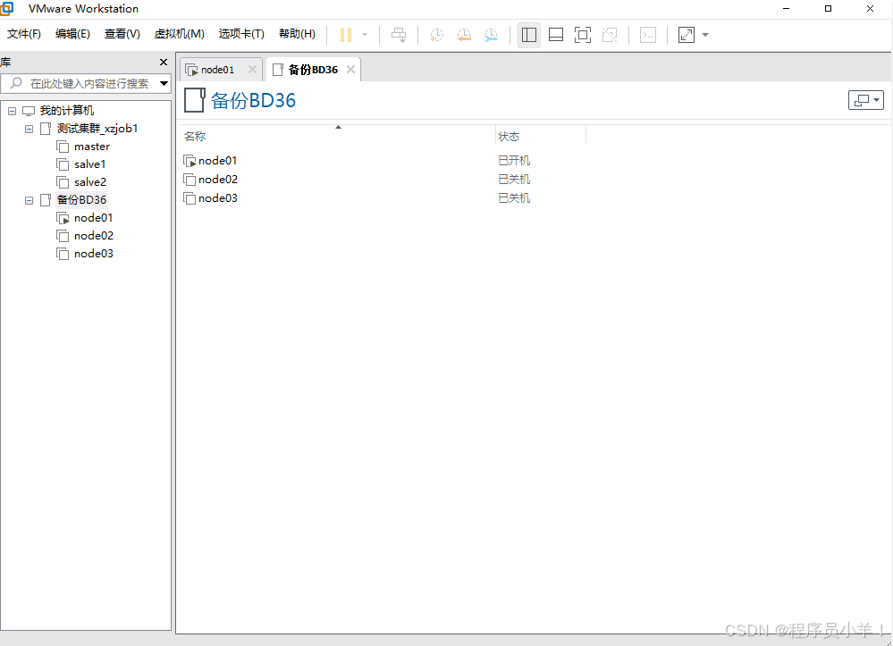The height and width of the screenshot is (646, 893).
Task: Select master VM in the library tree
Action: pos(92,147)
